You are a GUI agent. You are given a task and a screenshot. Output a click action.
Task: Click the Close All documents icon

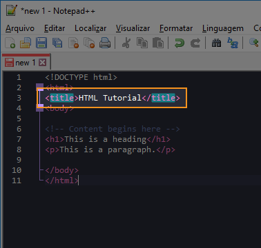pyautogui.click(x=89, y=43)
